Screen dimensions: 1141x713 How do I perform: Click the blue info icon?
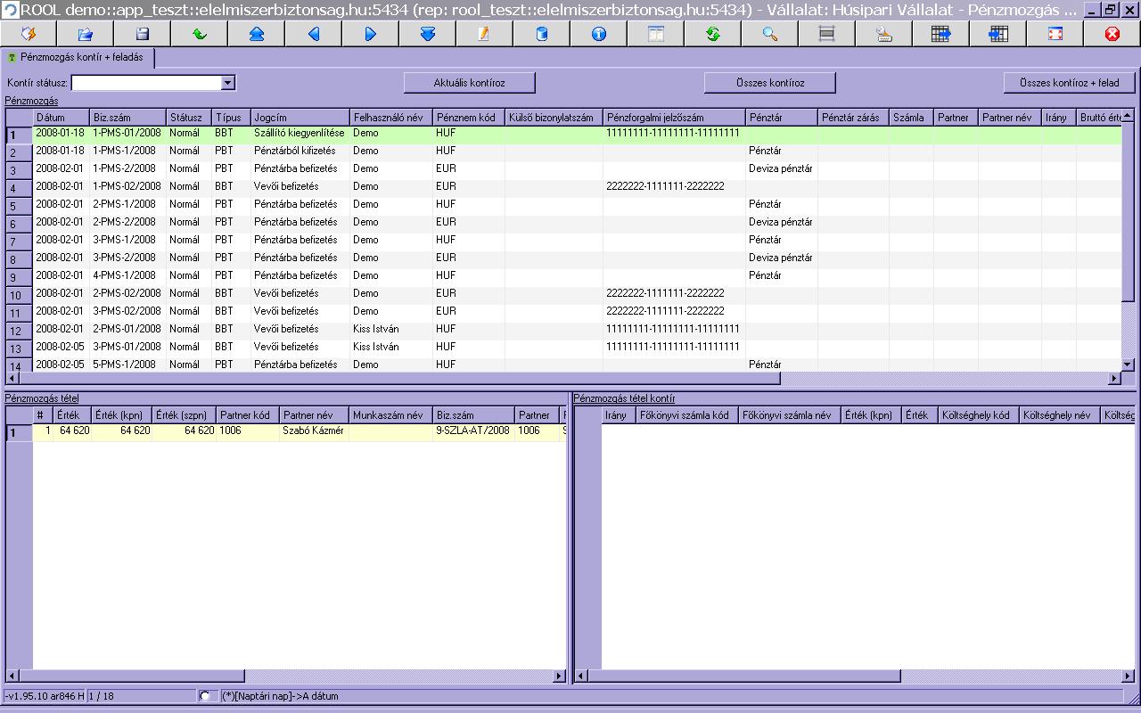click(x=599, y=34)
